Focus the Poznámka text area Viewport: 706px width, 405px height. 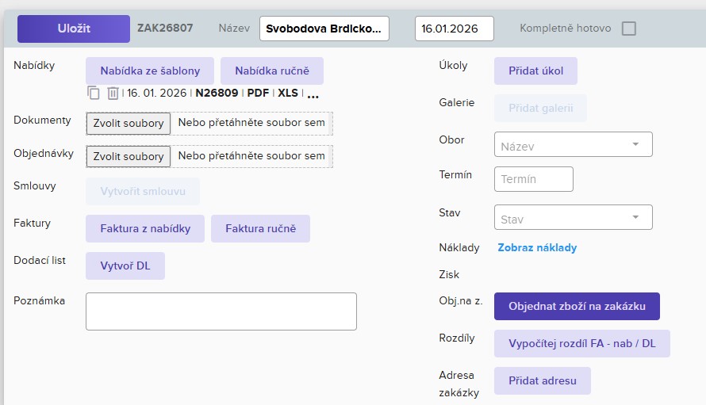[221, 311]
